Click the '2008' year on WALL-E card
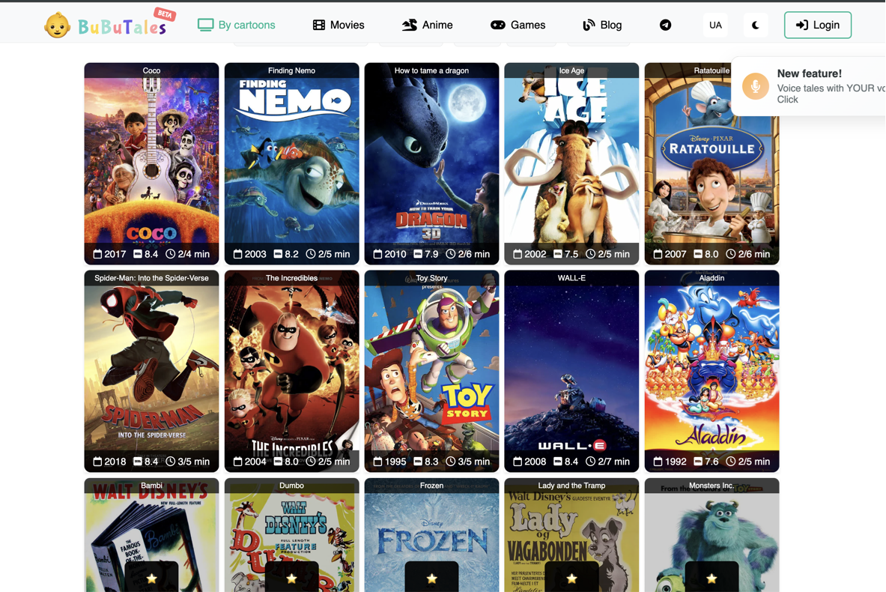This screenshot has width=886, height=592. click(x=535, y=462)
